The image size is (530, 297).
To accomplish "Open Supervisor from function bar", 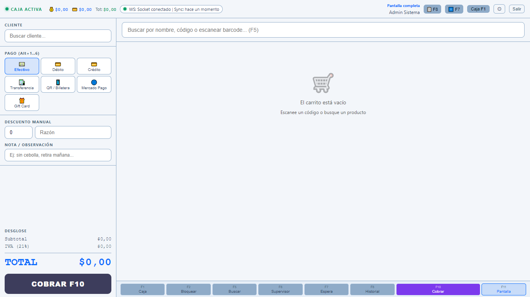I will click(281, 289).
